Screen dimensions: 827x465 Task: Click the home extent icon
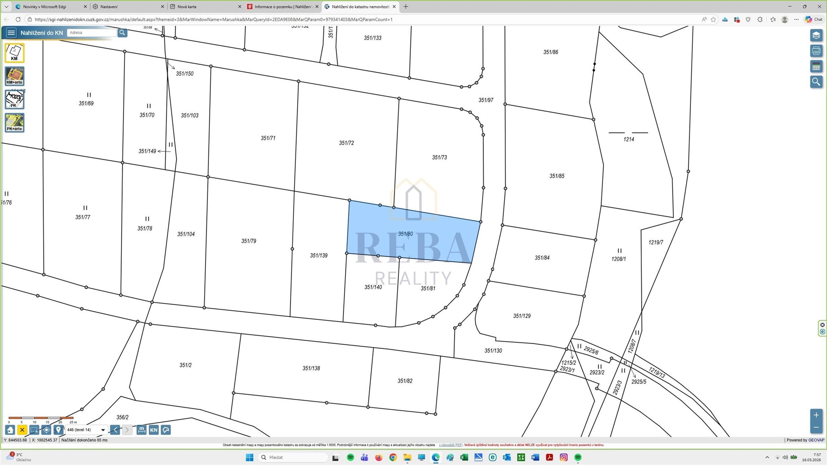(10, 430)
